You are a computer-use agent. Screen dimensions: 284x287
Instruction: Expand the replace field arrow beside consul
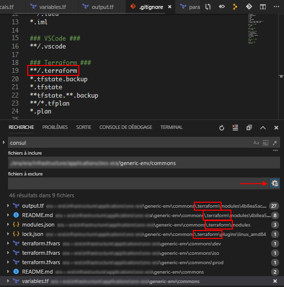tap(3, 142)
